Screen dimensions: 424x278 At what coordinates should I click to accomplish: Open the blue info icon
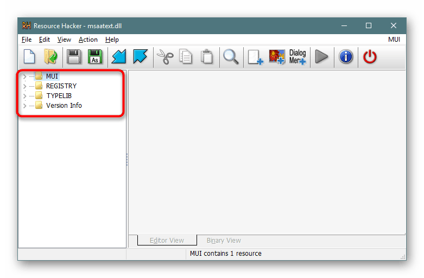point(346,57)
